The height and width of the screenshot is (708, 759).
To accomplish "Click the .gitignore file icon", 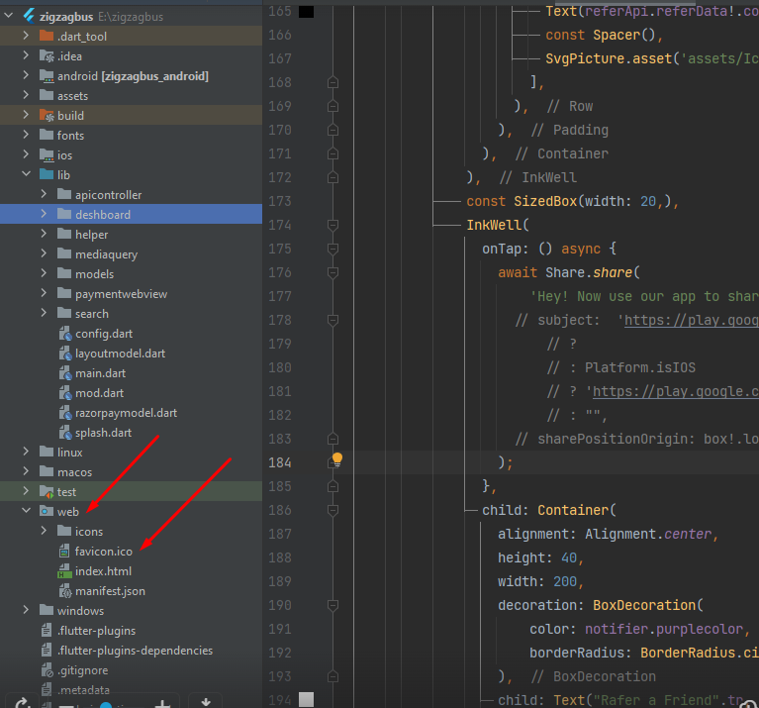I will point(46,670).
